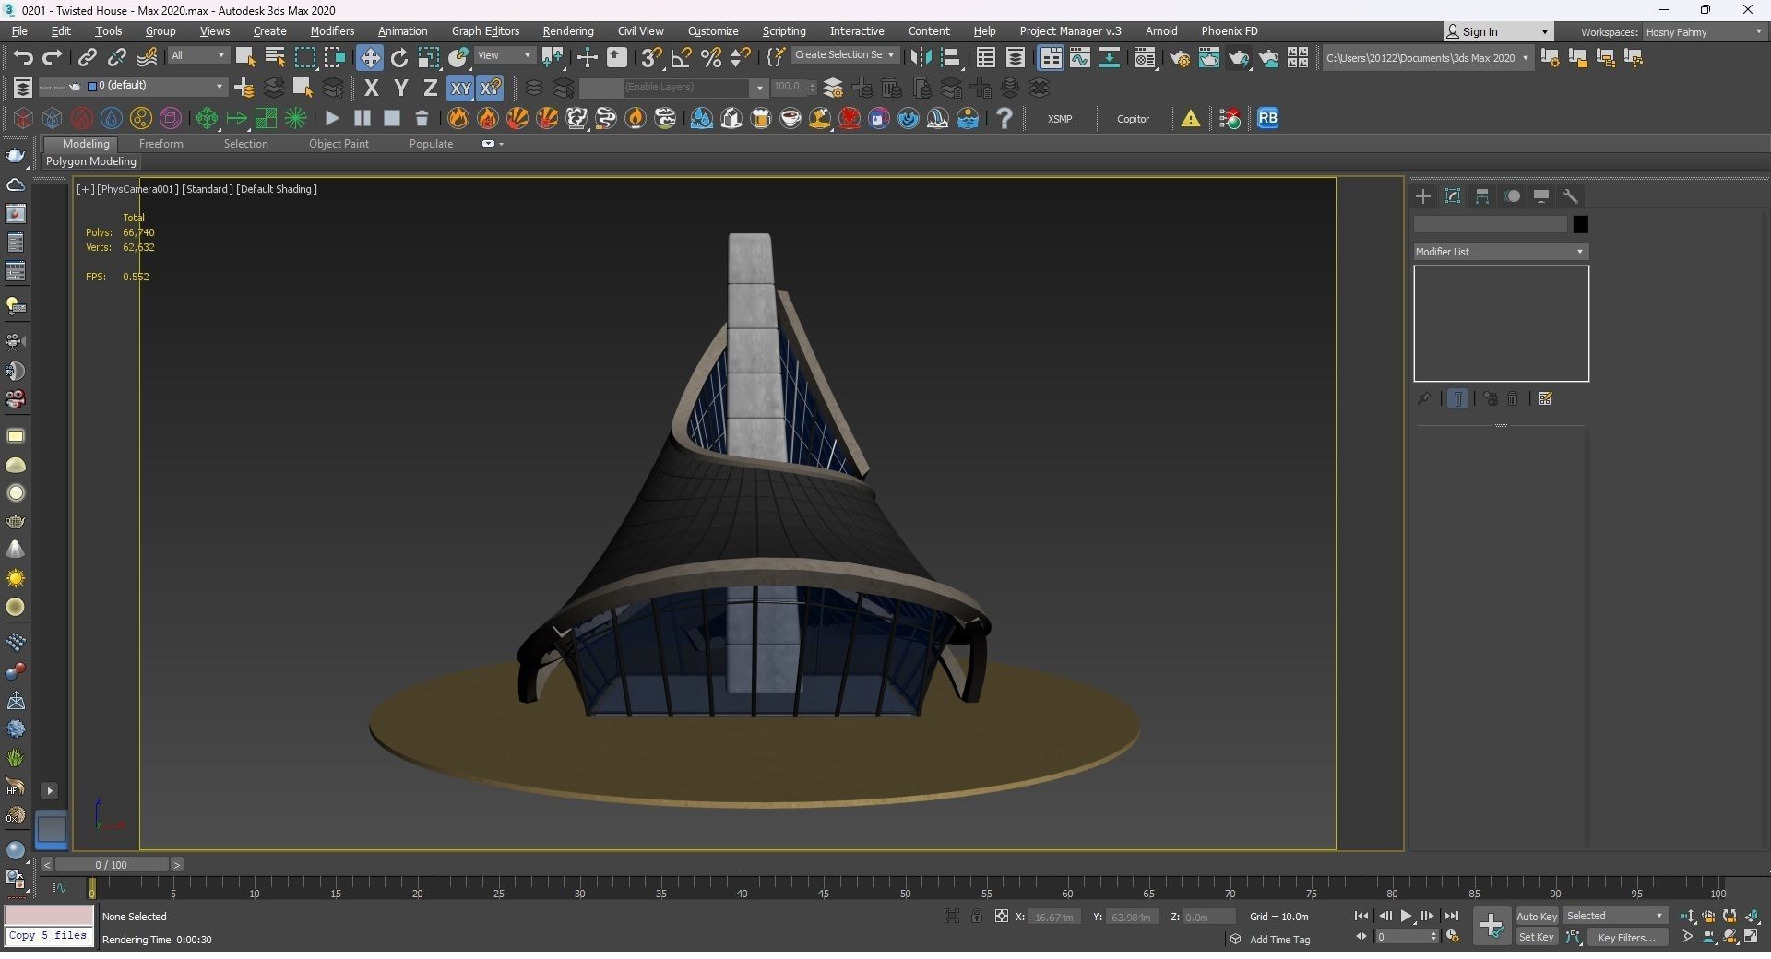Activate Select and Uniform Scale tool

[429, 58]
